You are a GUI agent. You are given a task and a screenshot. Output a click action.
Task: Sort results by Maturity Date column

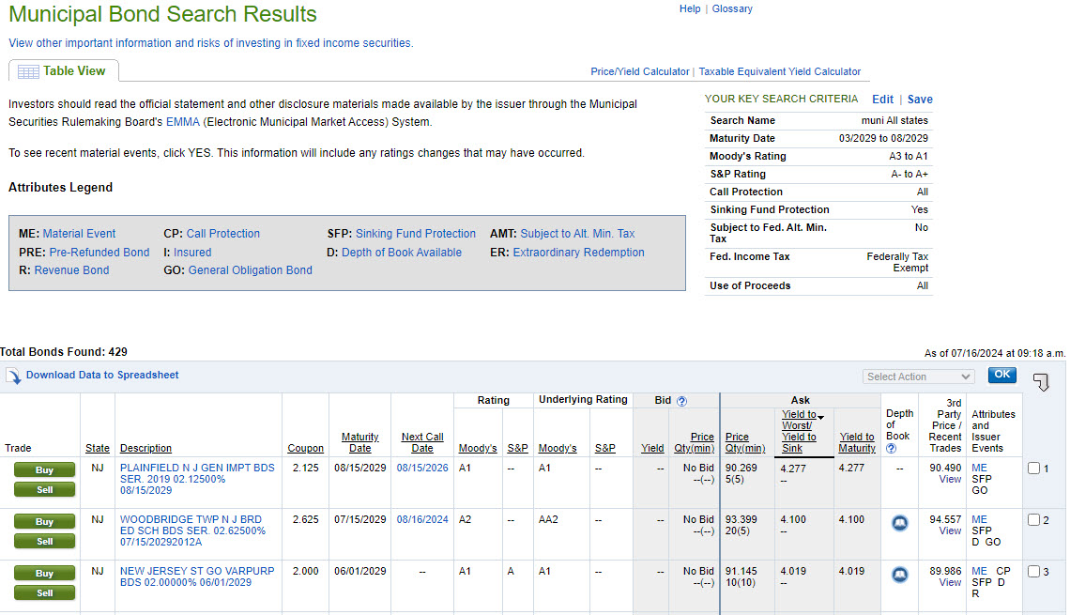point(359,442)
